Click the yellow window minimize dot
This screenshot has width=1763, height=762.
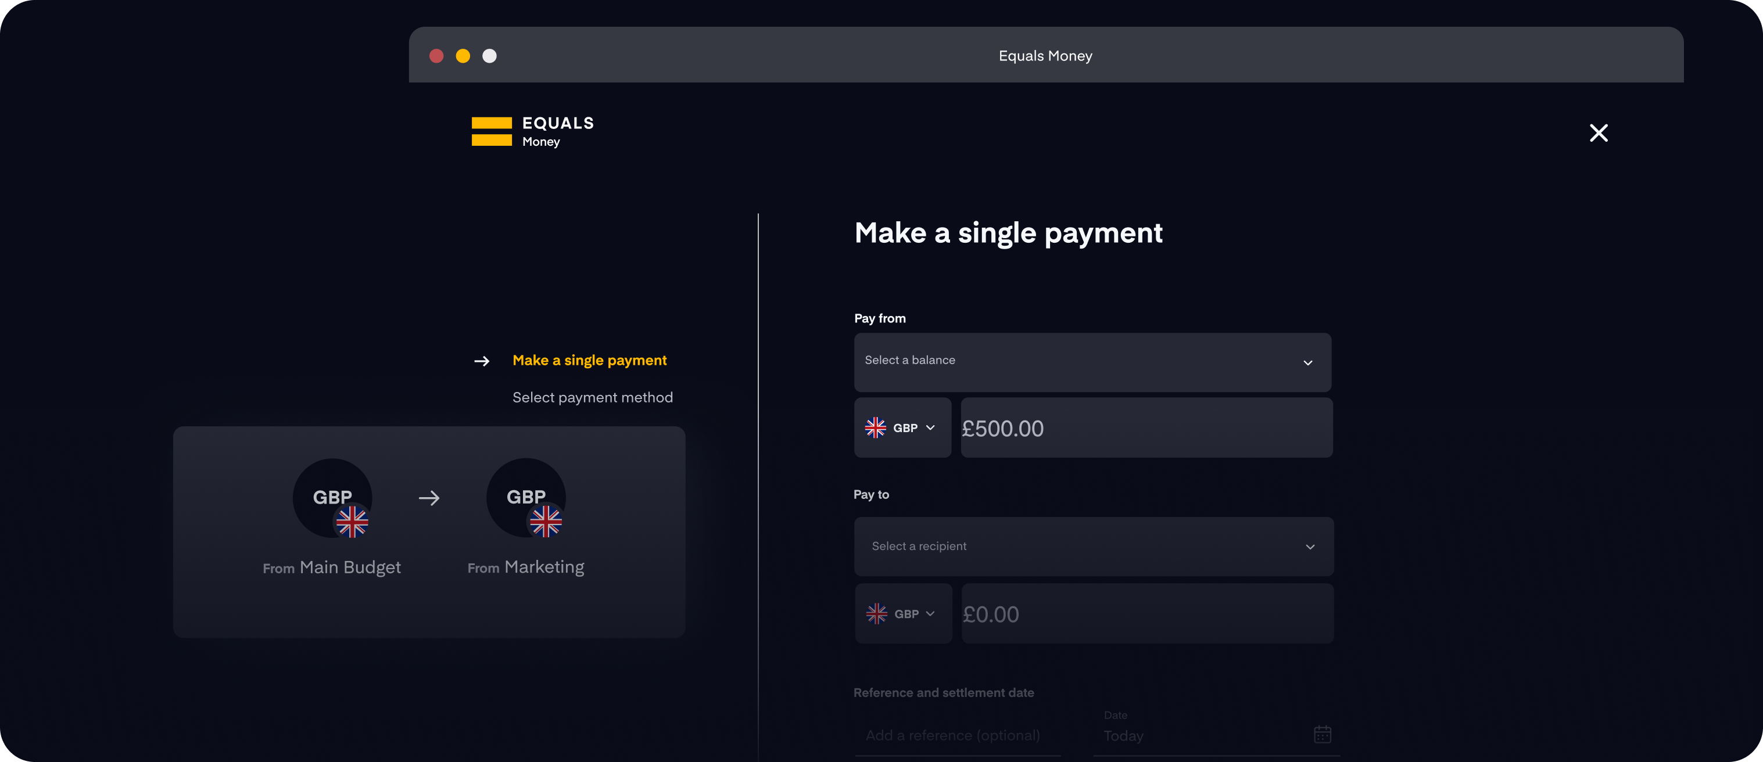[463, 56]
